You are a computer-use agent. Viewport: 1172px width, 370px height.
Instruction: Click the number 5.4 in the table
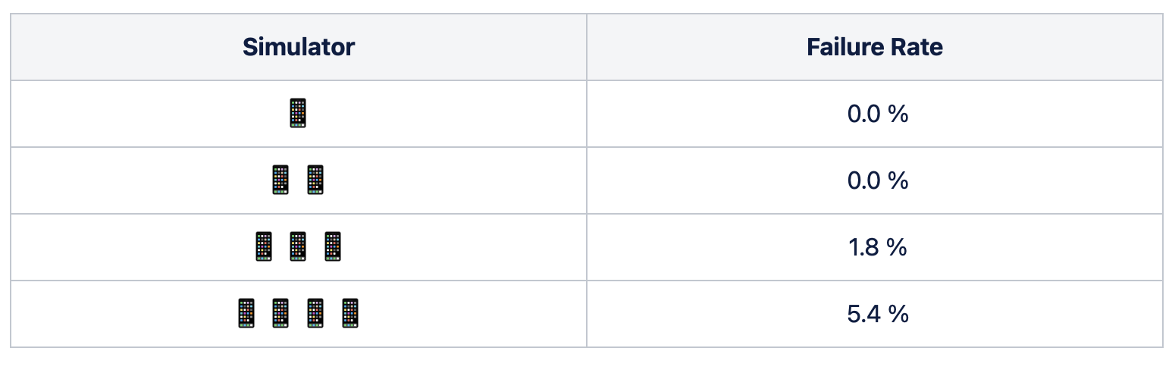pyautogui.click(x=863, y=314)
